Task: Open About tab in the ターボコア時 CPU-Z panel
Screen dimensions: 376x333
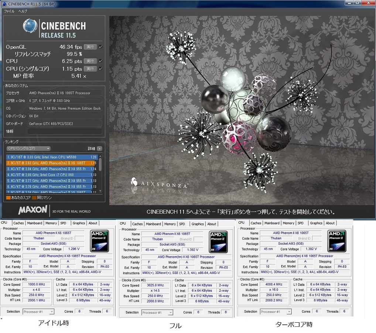Action: 330,223
